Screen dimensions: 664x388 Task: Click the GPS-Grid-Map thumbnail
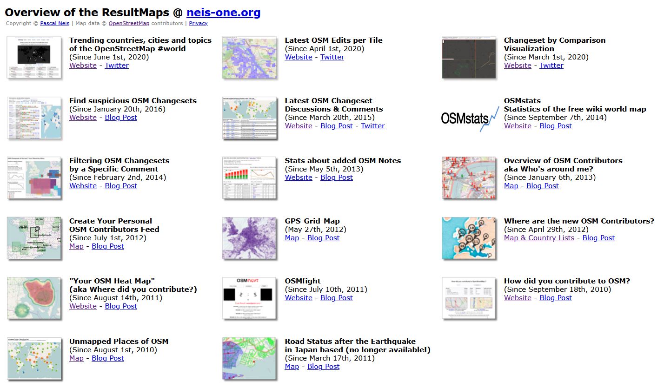pyautogui.click(x=250, y=238)
